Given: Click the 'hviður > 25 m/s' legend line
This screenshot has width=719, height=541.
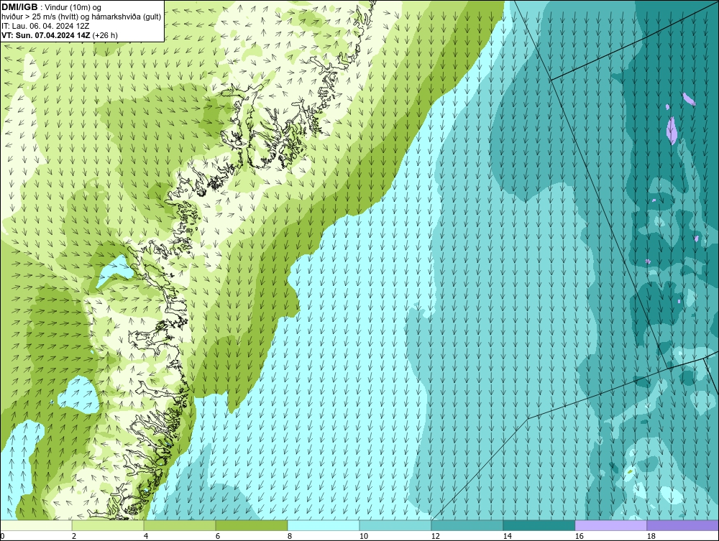Looking at the screenshot, I should 81,17.
